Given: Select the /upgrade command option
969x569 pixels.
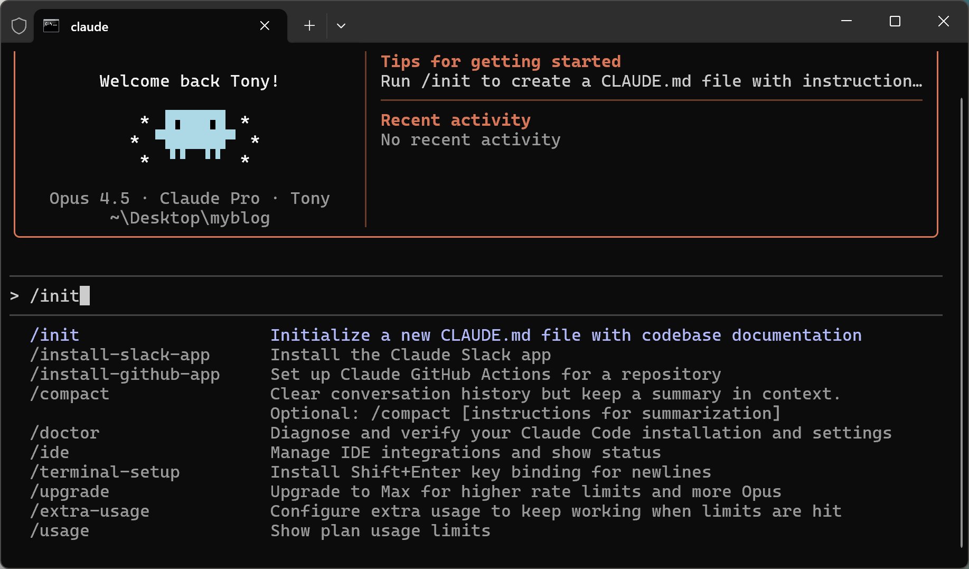Looking at the screenshot, I should click(70, 491).
